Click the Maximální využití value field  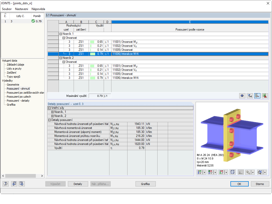click(96, 96)
